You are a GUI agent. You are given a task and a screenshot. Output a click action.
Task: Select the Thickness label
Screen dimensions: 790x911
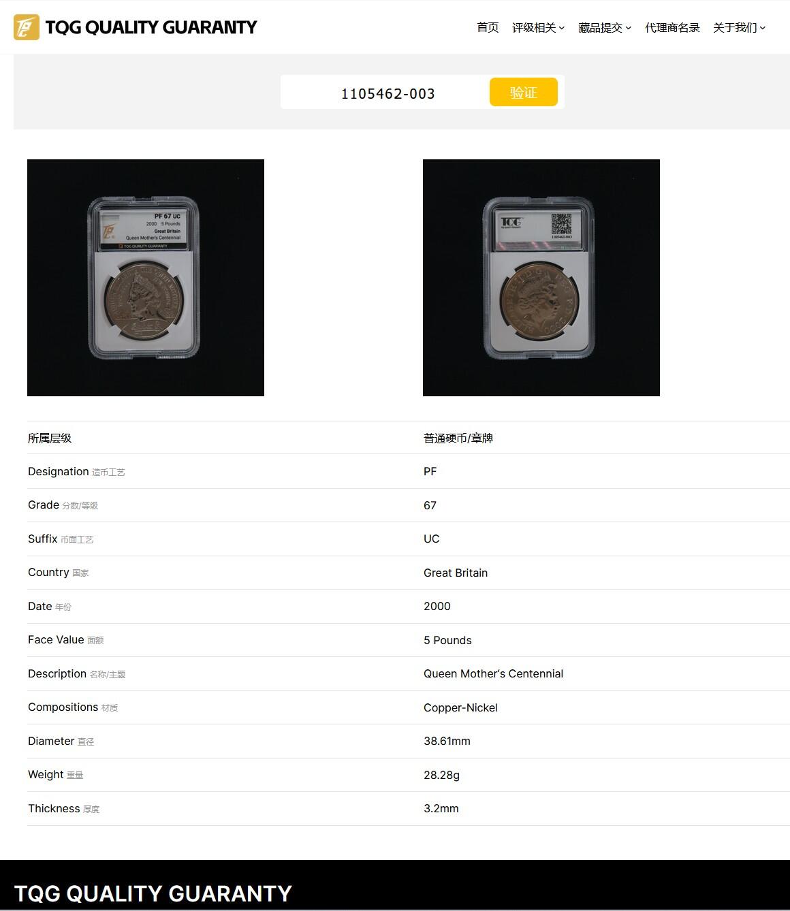(54, 808)
